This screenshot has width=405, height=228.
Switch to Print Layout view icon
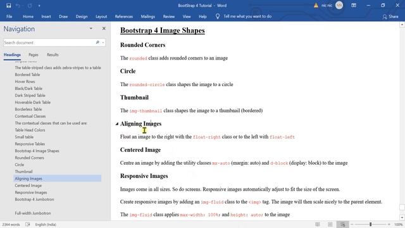330,224
